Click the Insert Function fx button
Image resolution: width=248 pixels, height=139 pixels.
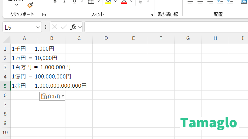point(73,27)
